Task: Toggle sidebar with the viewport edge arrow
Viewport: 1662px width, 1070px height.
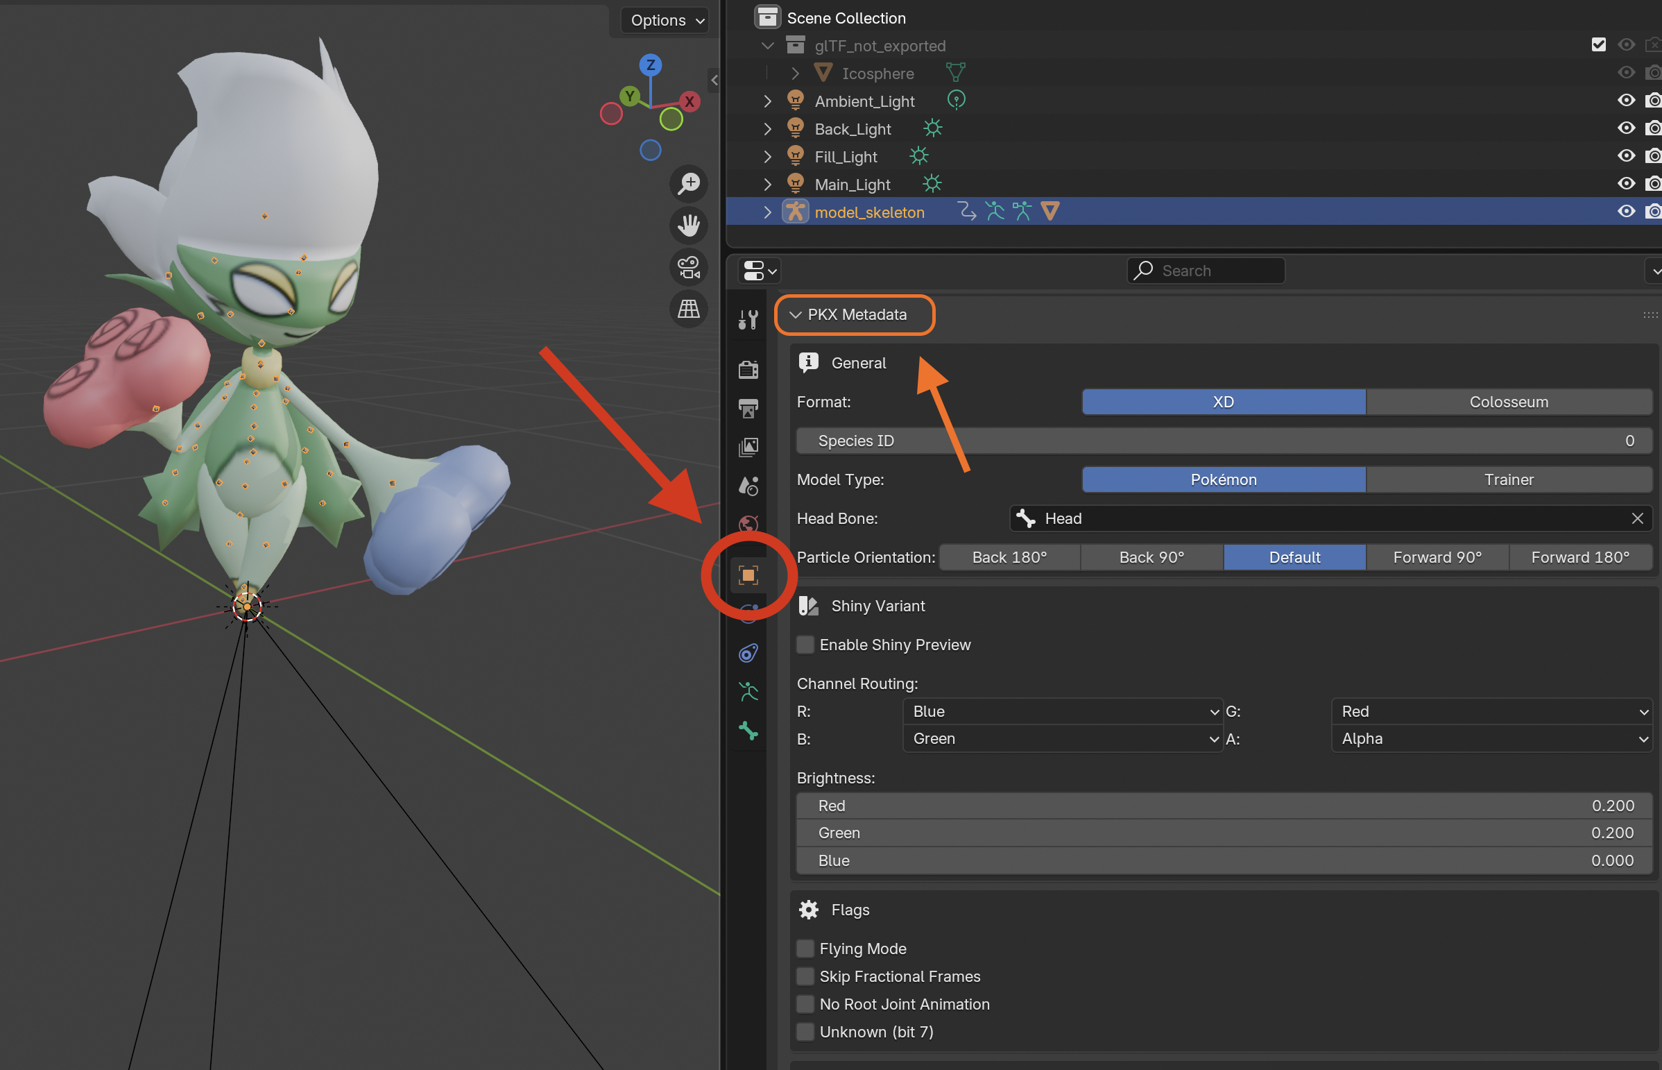Action: [713, 80]
